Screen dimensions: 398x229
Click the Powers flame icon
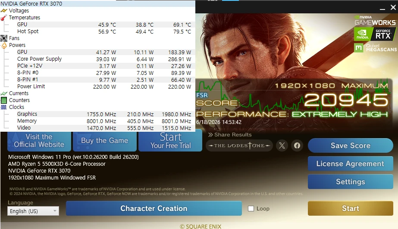[4, 45]
